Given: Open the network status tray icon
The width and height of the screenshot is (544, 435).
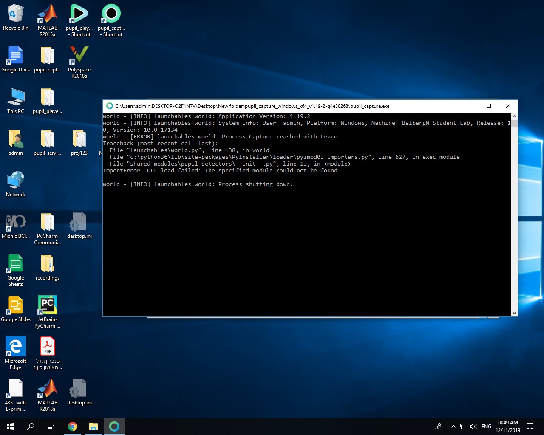Looking at the screenshot, I should point(464,427).
